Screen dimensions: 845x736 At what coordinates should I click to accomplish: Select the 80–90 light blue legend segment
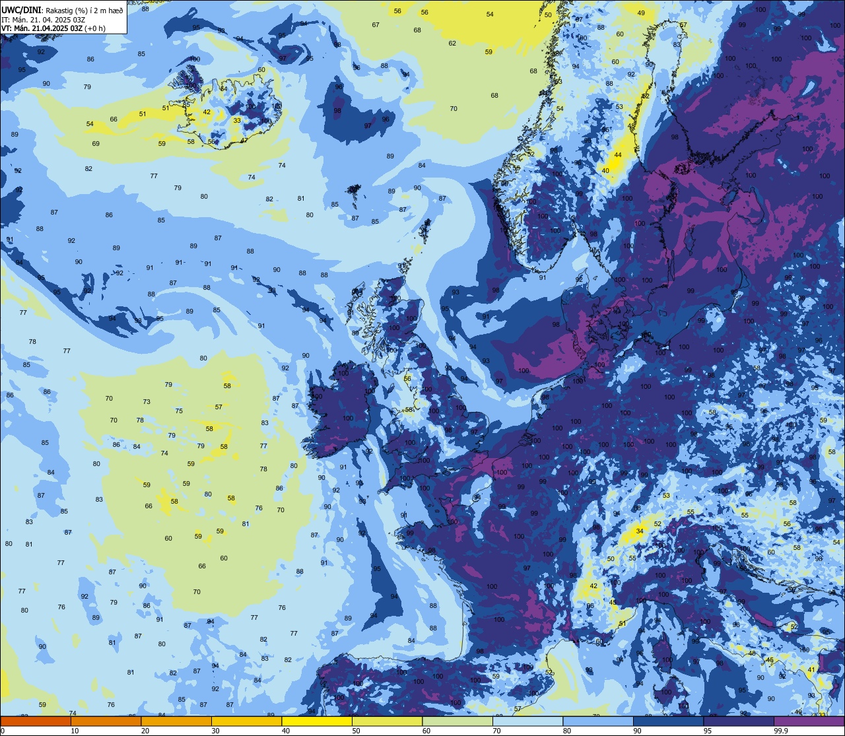pyautogui.click(x=598, y=721)
